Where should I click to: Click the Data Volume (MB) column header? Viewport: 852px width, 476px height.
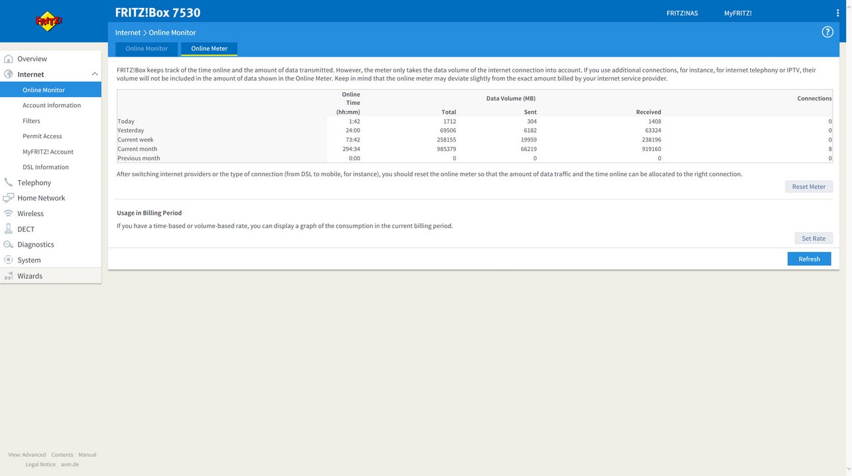coord(511,98)
